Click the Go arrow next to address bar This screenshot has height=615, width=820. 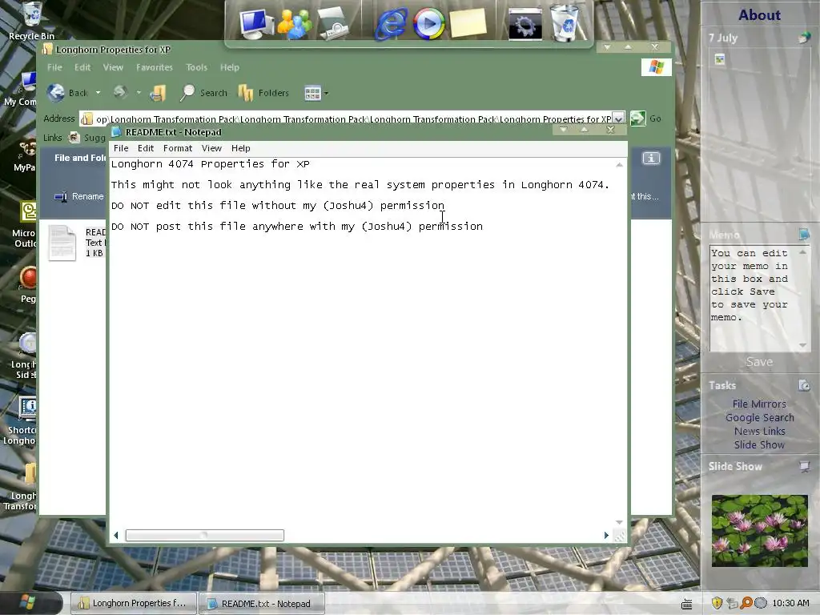[638, 119]
